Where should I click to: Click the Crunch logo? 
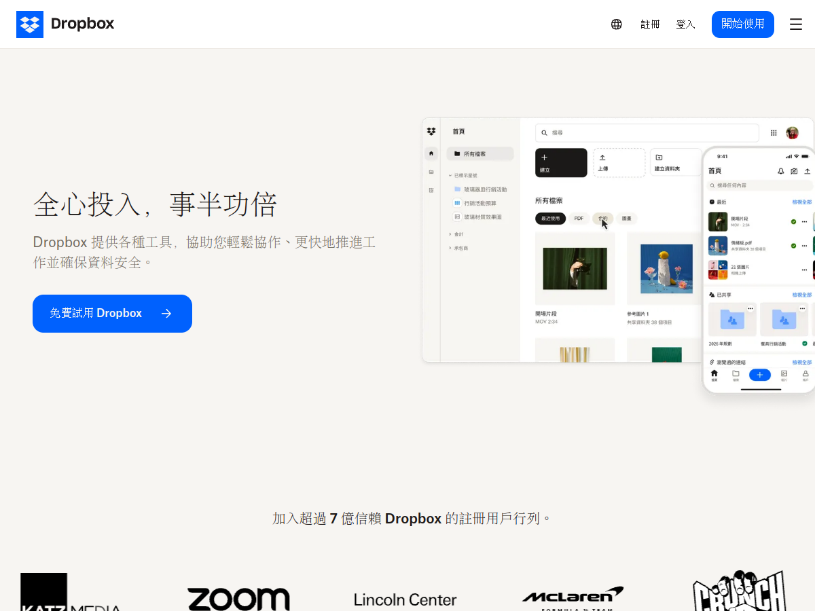[x=740, y=591]
